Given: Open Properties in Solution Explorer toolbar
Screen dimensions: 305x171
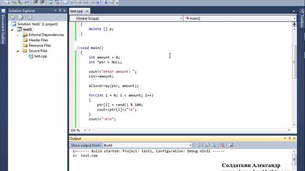Looking at the screenshot, I should click(x=13, y=18).
